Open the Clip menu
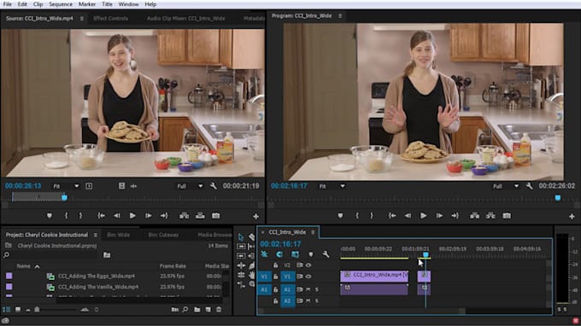Image resolution: width=581 pixels, height=326 pixels. (38, 4)
